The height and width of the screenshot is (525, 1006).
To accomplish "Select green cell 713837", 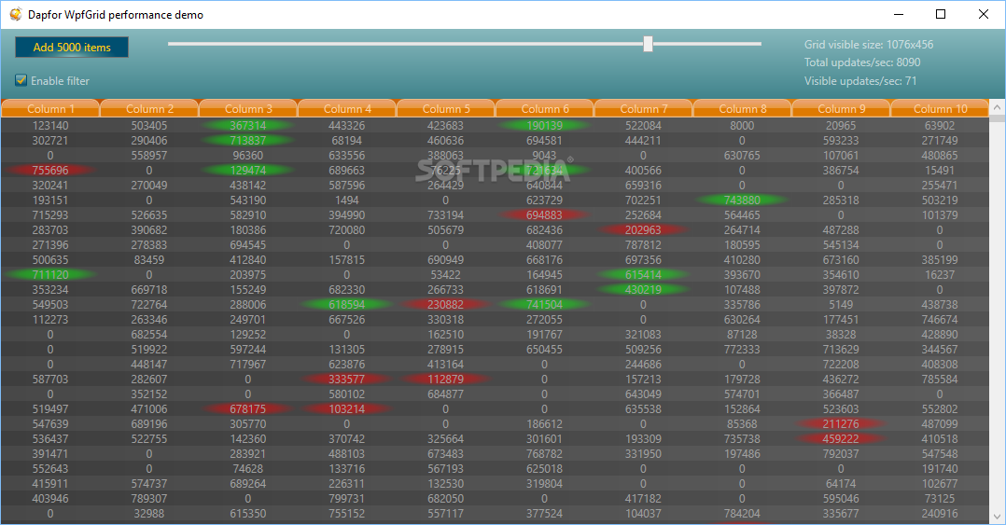I will click(x=248, y=141).
